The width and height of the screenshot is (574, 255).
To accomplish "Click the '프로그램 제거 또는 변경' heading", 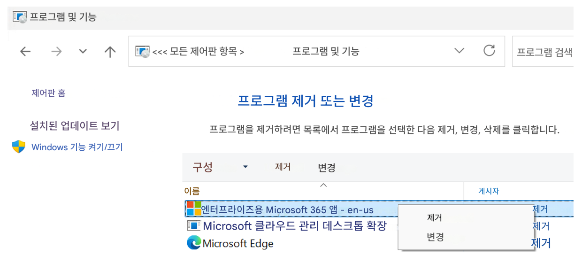I will click(306, 101).
